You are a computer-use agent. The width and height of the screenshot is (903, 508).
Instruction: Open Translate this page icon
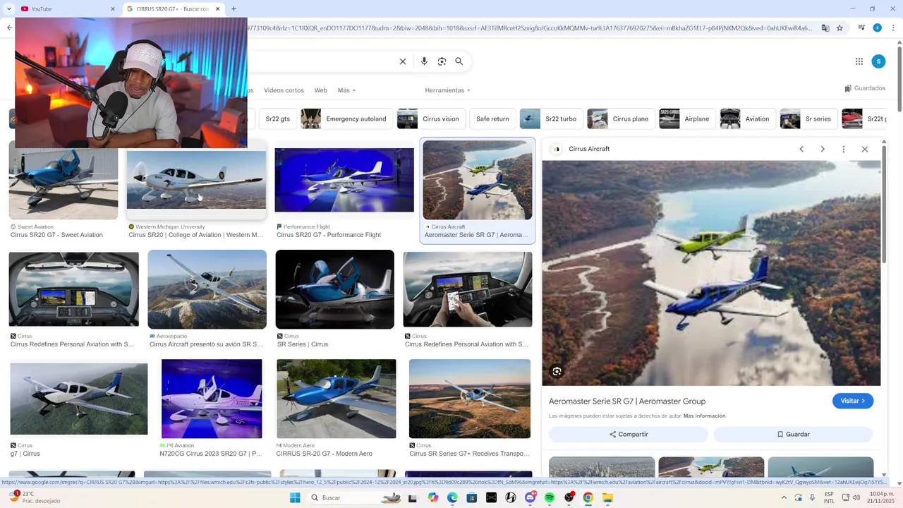pos(825,28)
